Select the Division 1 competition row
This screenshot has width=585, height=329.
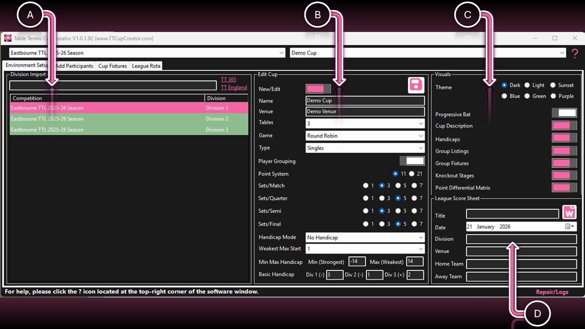tap(129, 108)
